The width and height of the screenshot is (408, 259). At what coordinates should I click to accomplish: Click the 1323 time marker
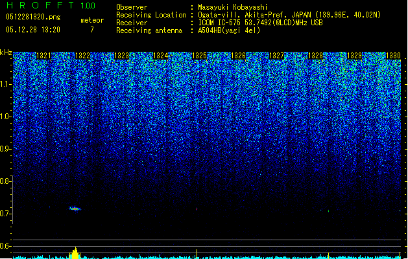[121, 56]
